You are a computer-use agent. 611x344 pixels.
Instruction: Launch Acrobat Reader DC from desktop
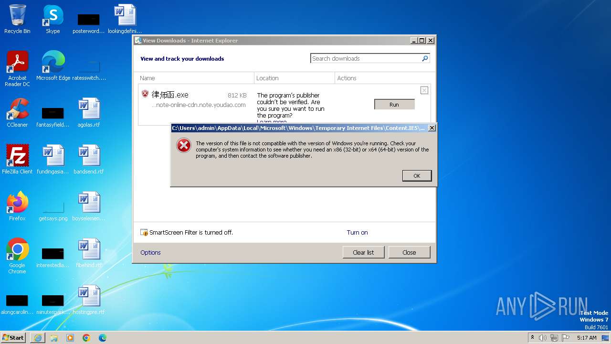(x=17, y=69)
